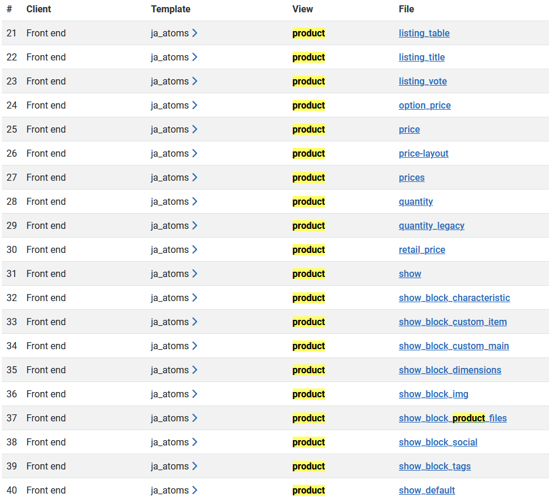Viewport: 549px width, 500px height.
Task: Open the show_default file link
Action: 427,490
